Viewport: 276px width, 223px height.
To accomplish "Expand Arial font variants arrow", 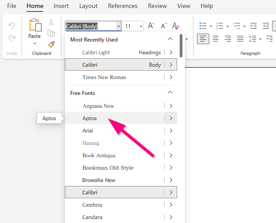I will 171,130.
